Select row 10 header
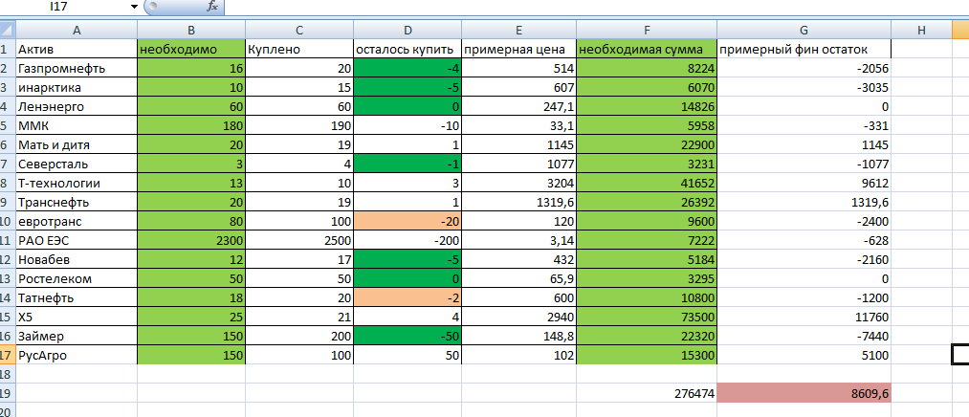The height and width of the screenshot is (417, 969). click(x=8, y=221)
